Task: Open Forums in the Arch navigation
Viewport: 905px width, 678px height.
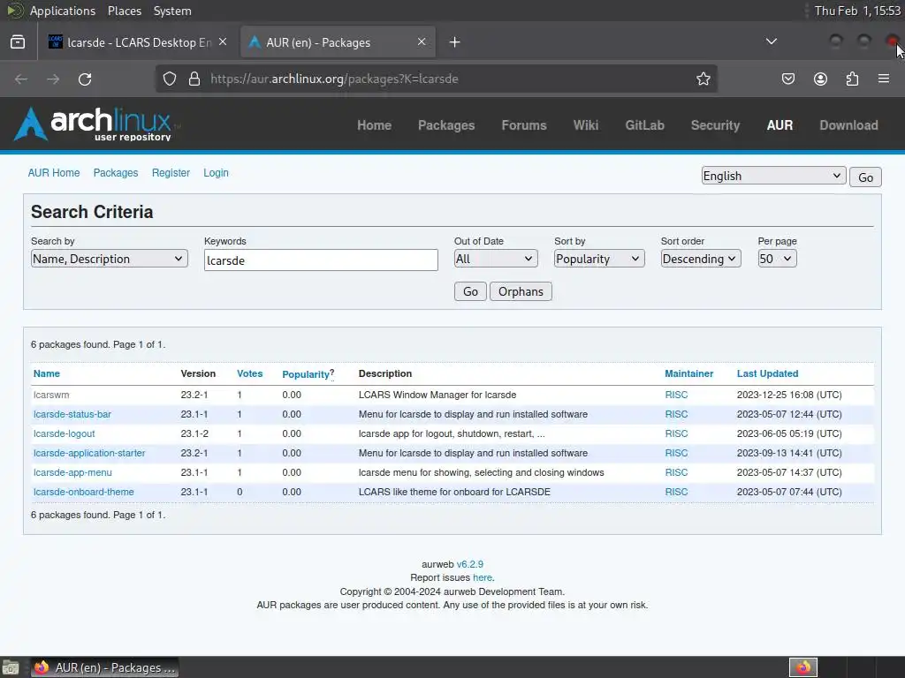Action: pyautogui.click(x=524, y=125)
